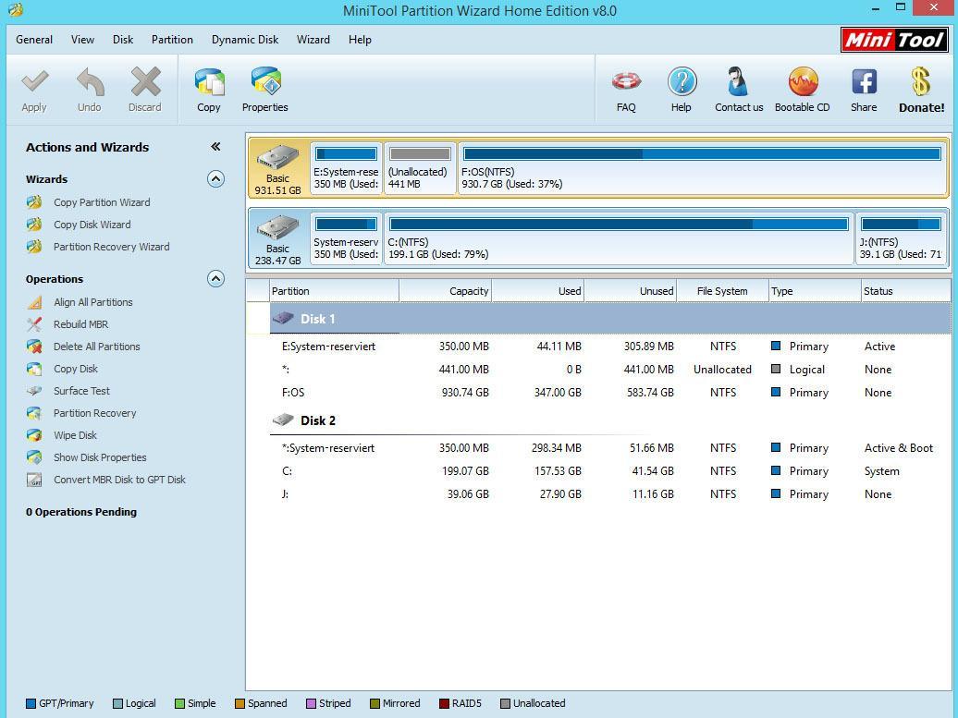Select E:System-reserved block in disk map
The height and width of the screenshot is (718, 958).
pyautogui.click(x=347, y=168)
